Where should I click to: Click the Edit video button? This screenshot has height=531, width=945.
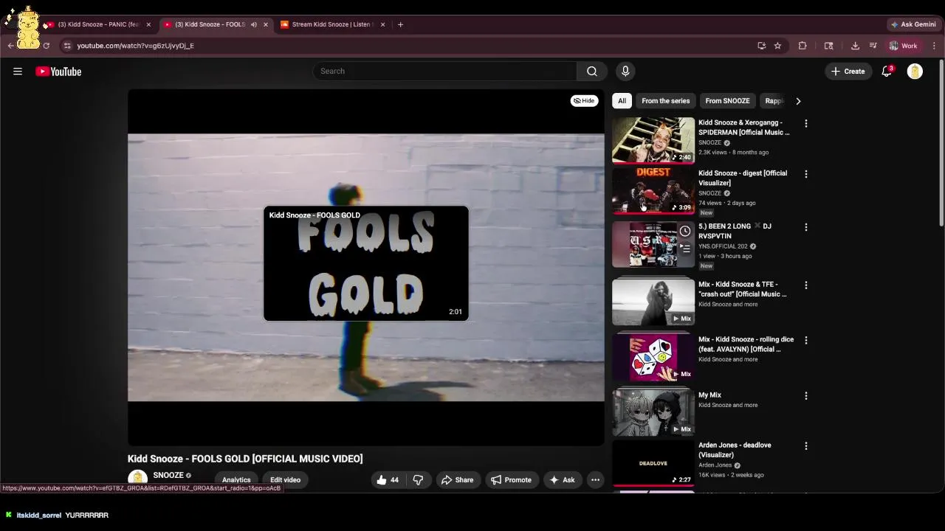coord(285,480)
